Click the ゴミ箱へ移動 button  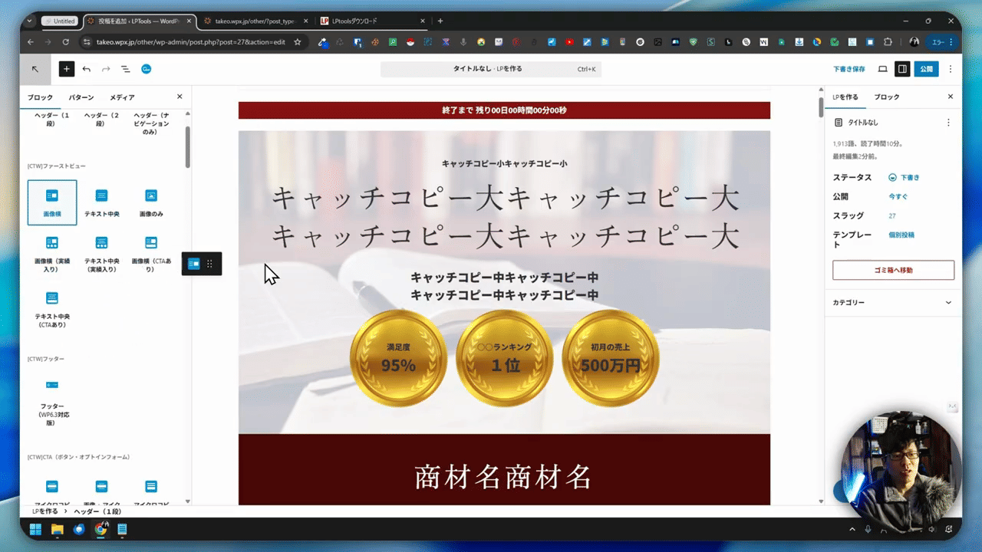[893, 270]
